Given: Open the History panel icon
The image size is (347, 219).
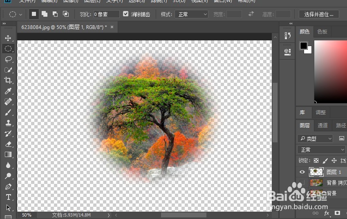Looking at the screenshot, I should pyautogui.click(x=287, y=35).
